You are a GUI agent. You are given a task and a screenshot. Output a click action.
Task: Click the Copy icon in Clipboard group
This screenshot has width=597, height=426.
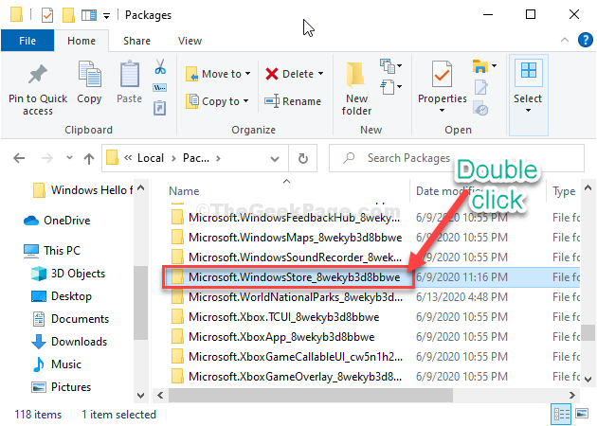pyautogui.click(x=89, y=74)
